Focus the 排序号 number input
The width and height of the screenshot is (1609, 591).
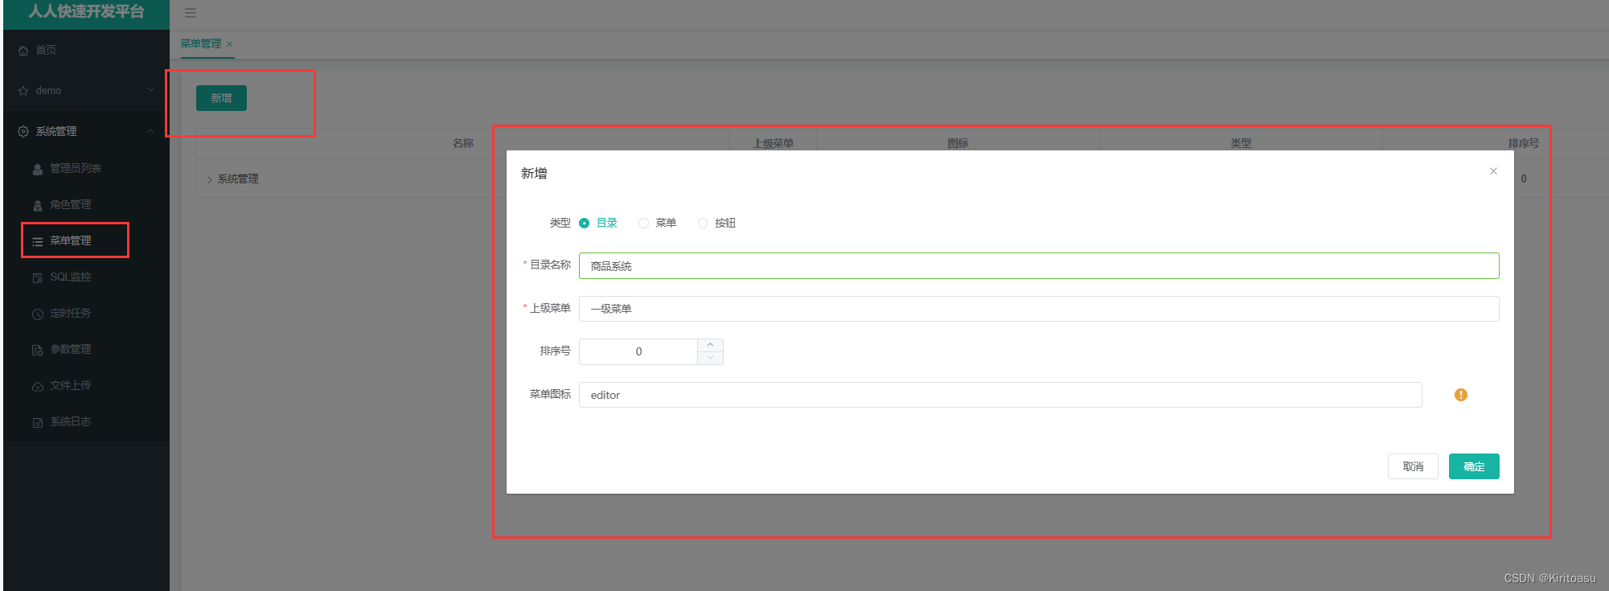coord(638,351)
